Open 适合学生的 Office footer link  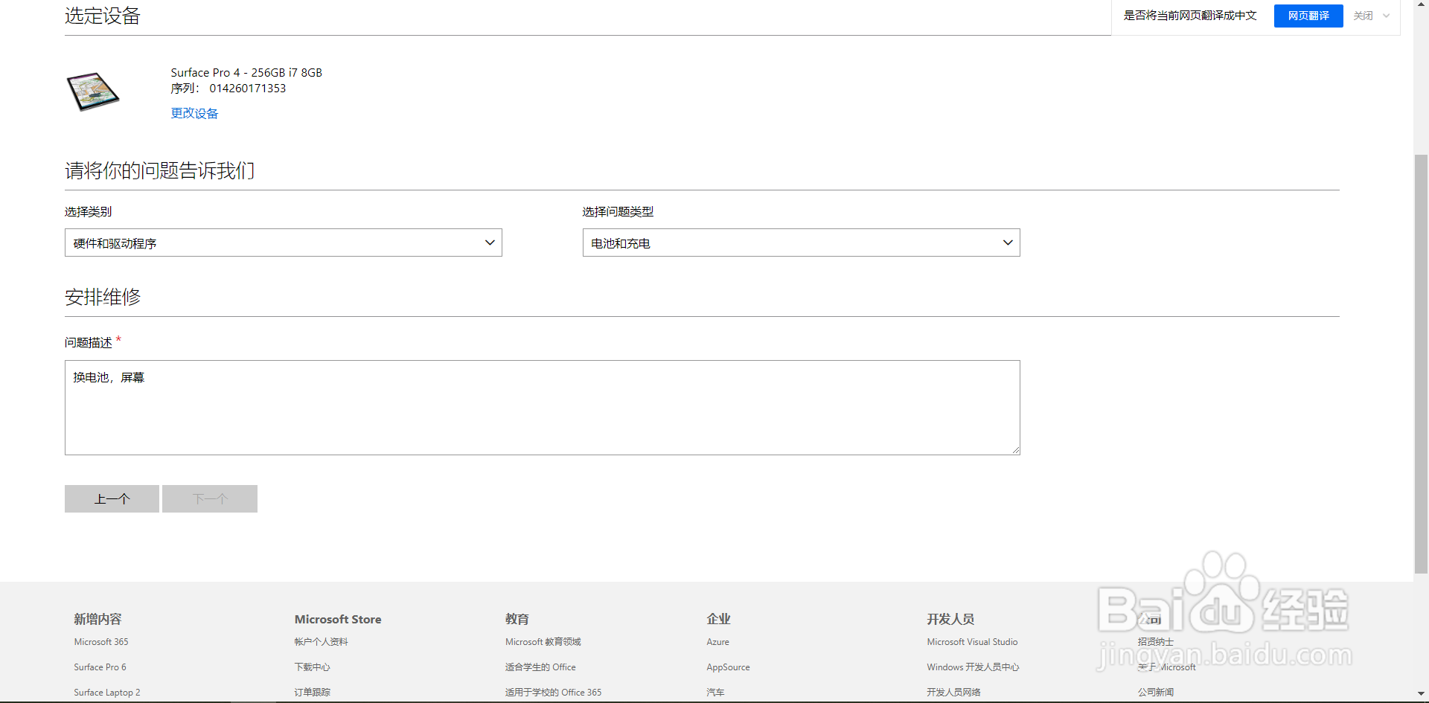click(x=540, y=667)
